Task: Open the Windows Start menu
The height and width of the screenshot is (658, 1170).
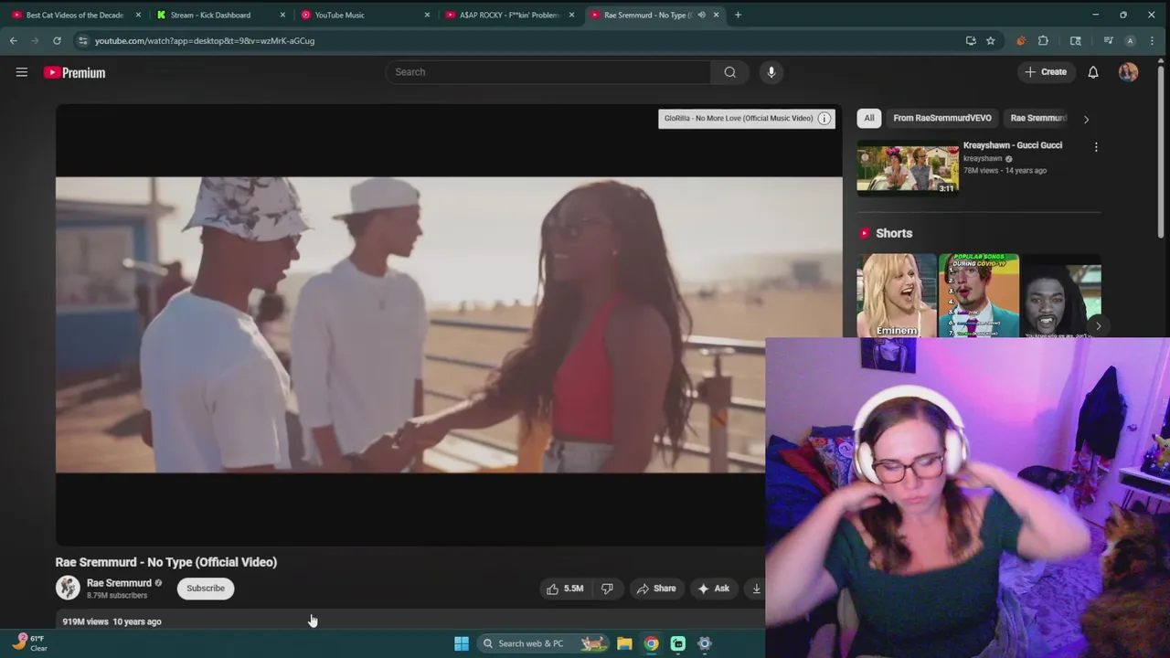Action: click(x=462, y=643)
